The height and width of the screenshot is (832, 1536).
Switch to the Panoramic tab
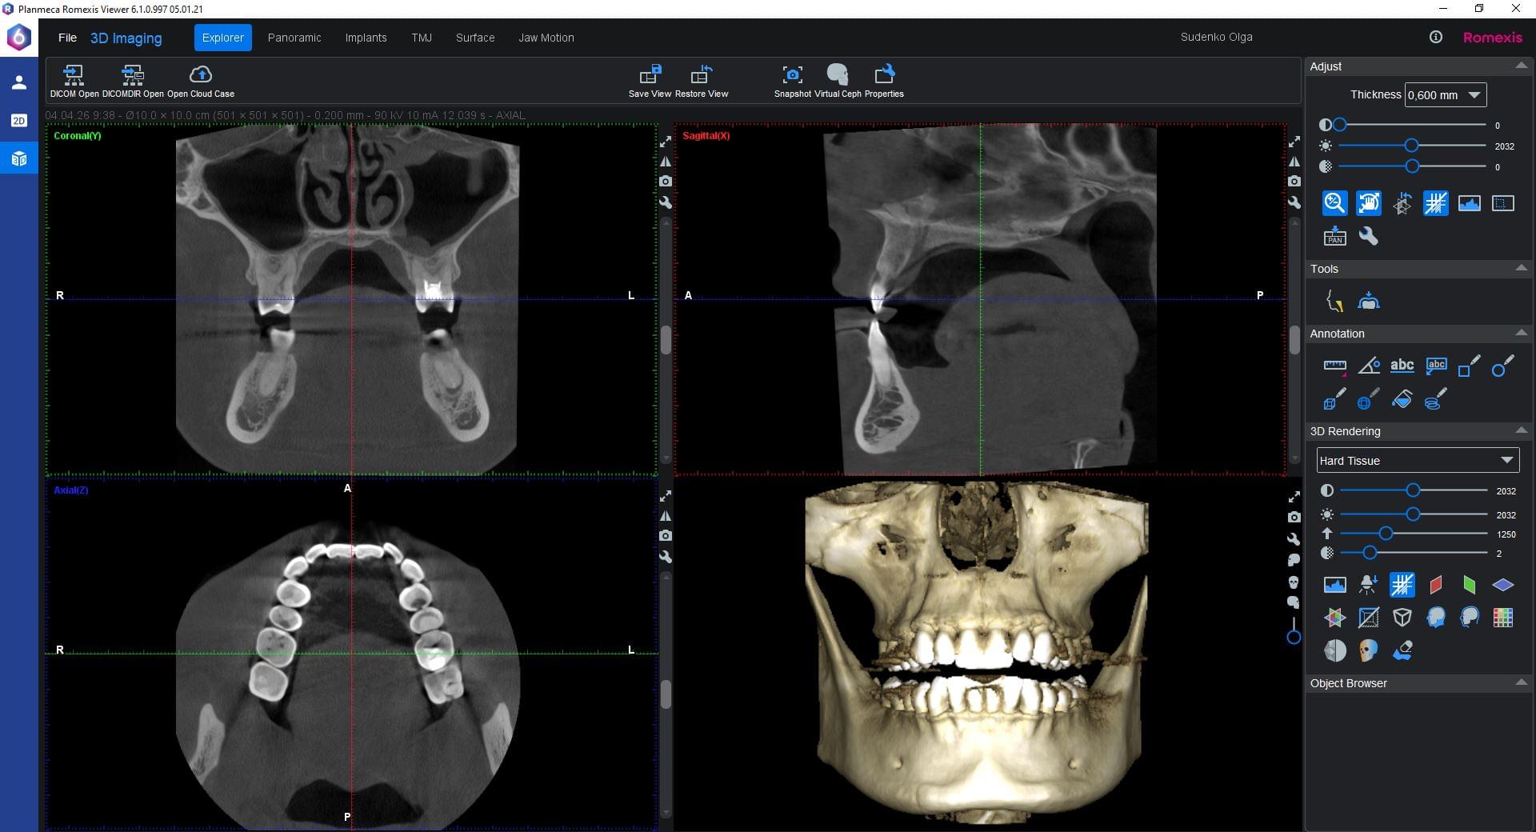coord(294,38)
